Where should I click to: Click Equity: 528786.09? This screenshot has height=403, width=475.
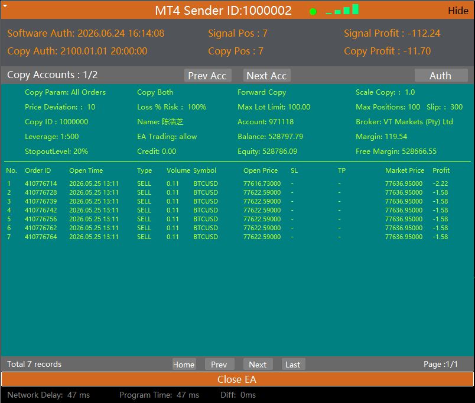[267, 151]
